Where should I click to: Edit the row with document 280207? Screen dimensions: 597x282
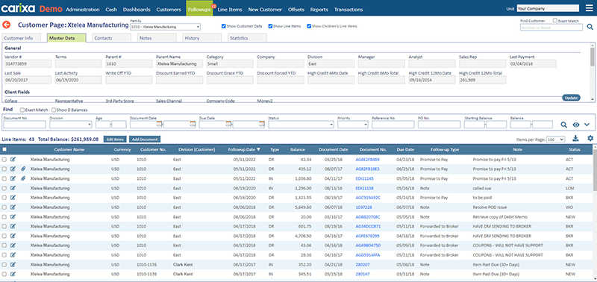click(x=13, y=264)
